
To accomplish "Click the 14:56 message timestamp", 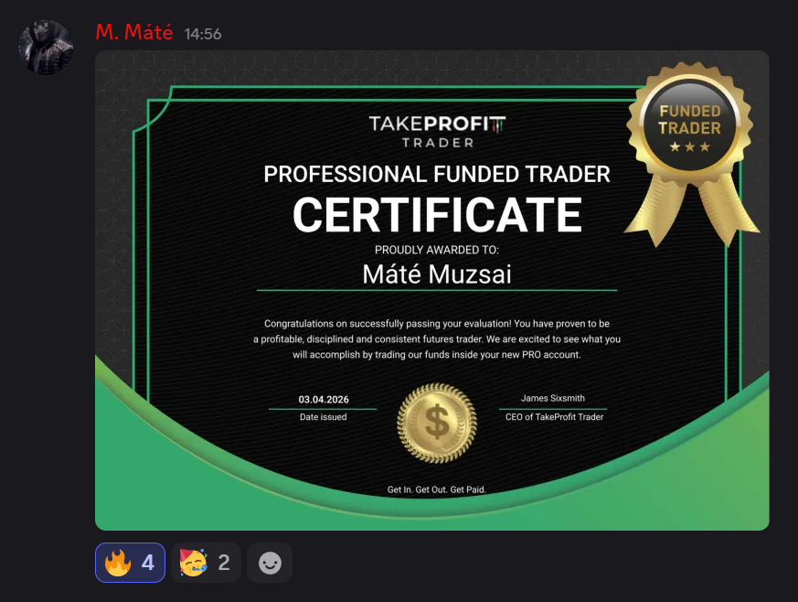I will click(203, 34).
